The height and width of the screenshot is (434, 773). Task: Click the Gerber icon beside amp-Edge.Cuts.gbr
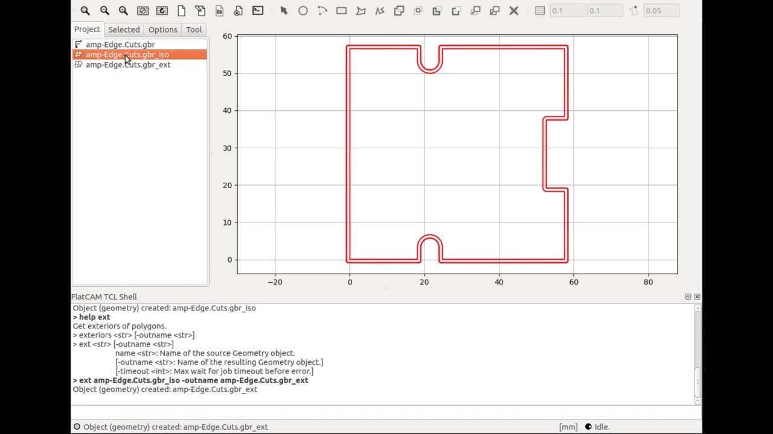(78, 45)
